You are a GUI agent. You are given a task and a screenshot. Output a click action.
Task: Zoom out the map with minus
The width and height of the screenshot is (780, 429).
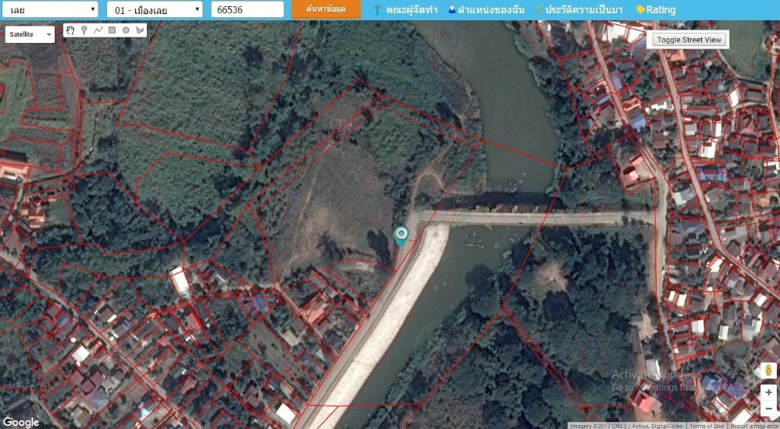point(768,409)
